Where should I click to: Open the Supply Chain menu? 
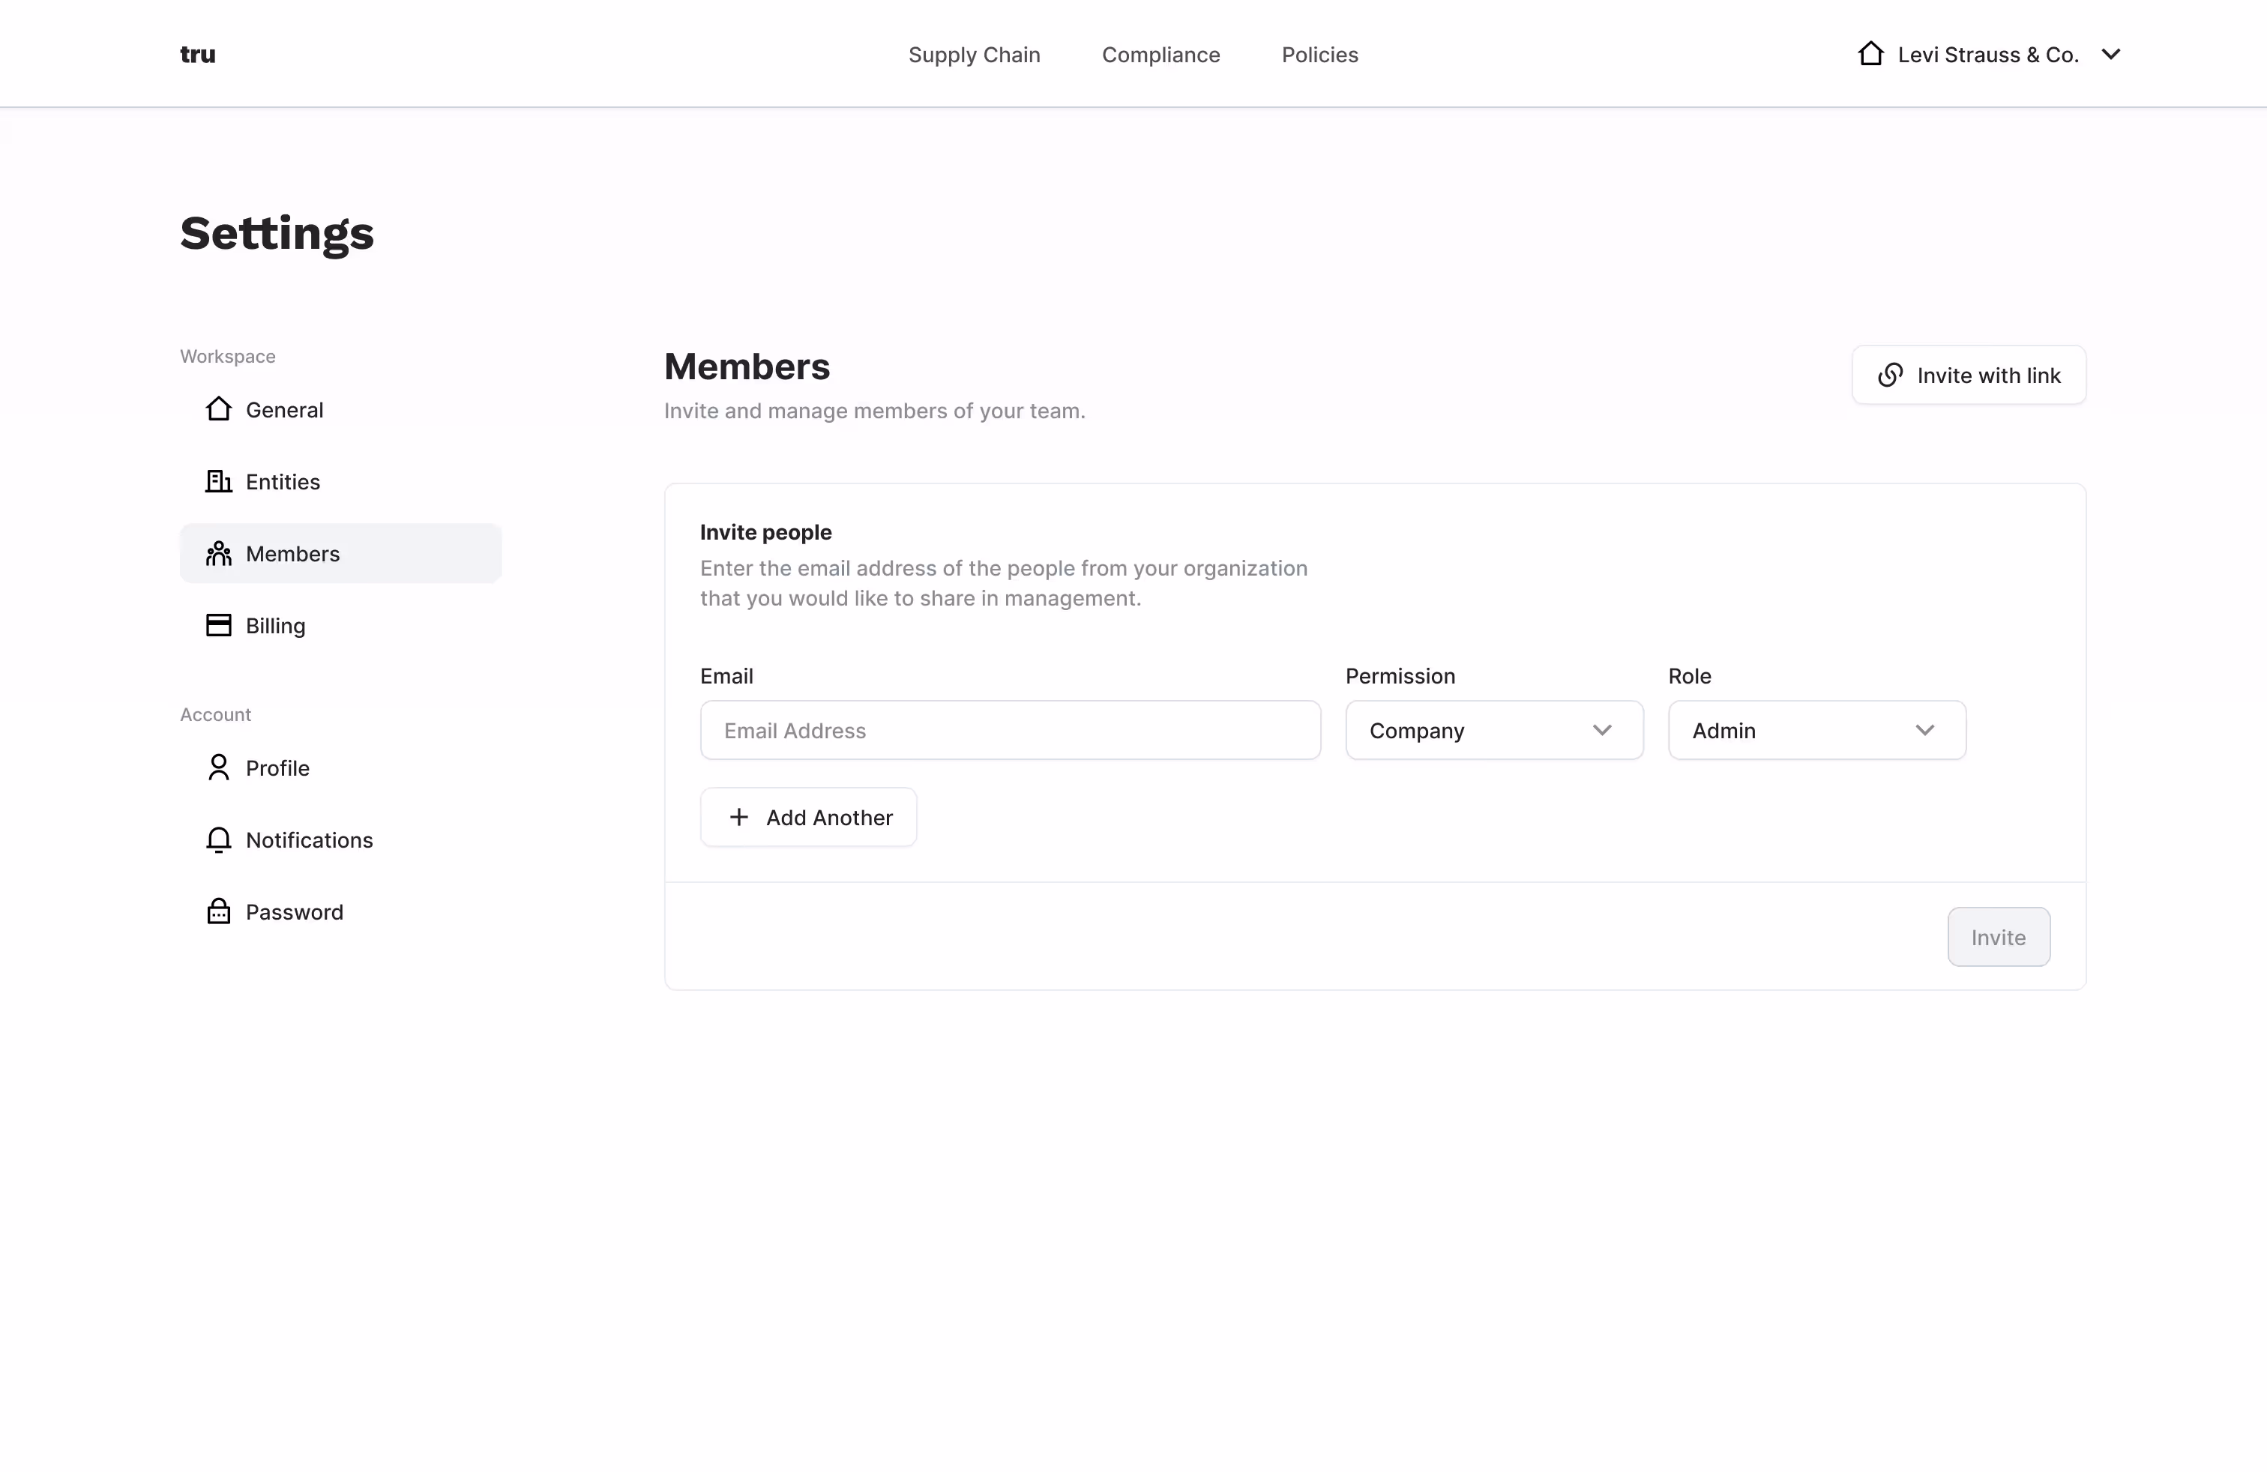click(975, 54)
